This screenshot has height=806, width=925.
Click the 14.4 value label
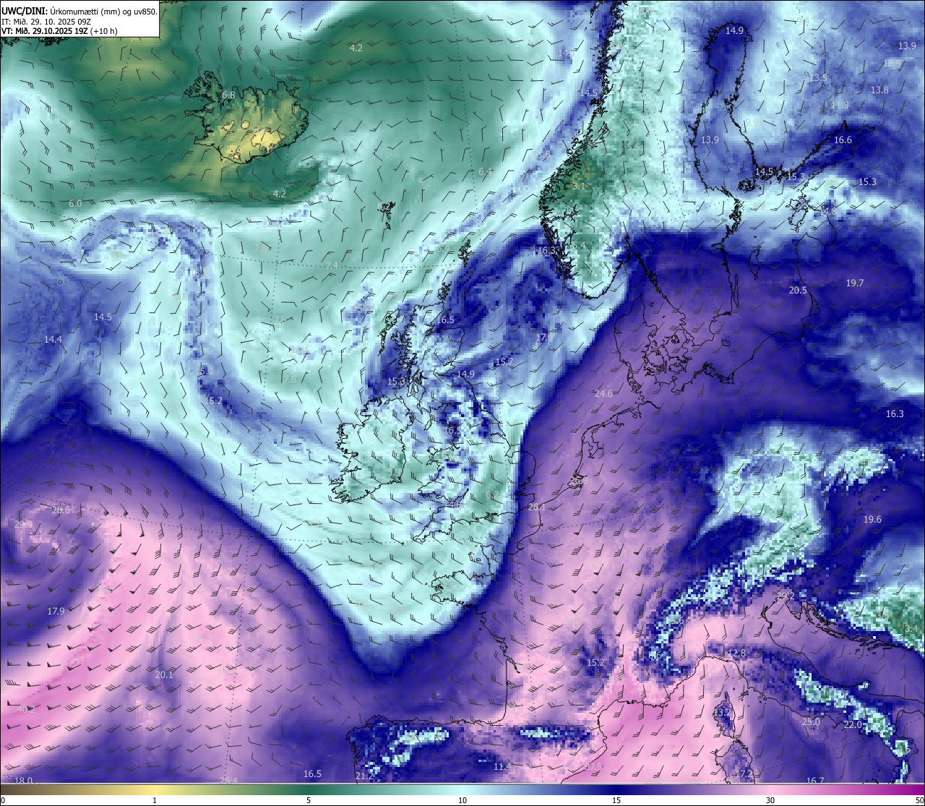point(53,339)
